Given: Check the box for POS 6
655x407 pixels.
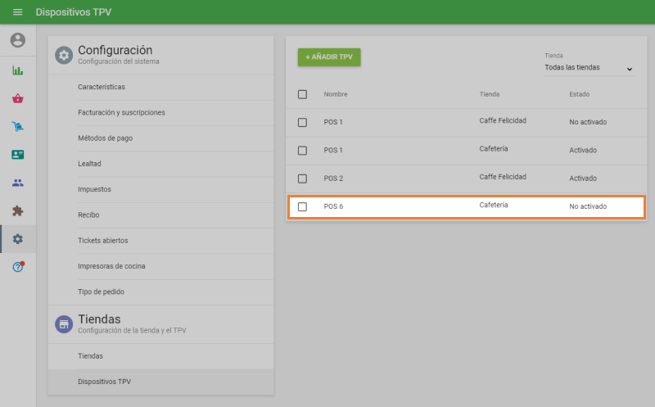Looking at the screenshot, I should 302,206.
